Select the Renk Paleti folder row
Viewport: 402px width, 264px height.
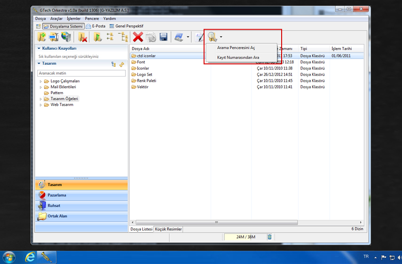tap(247, 81)
